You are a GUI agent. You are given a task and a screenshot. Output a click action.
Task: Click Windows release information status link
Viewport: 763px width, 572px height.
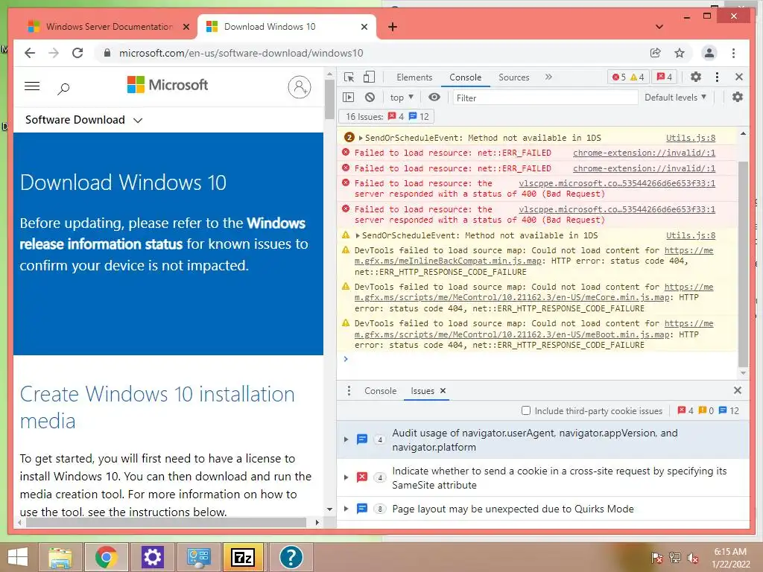162,233
